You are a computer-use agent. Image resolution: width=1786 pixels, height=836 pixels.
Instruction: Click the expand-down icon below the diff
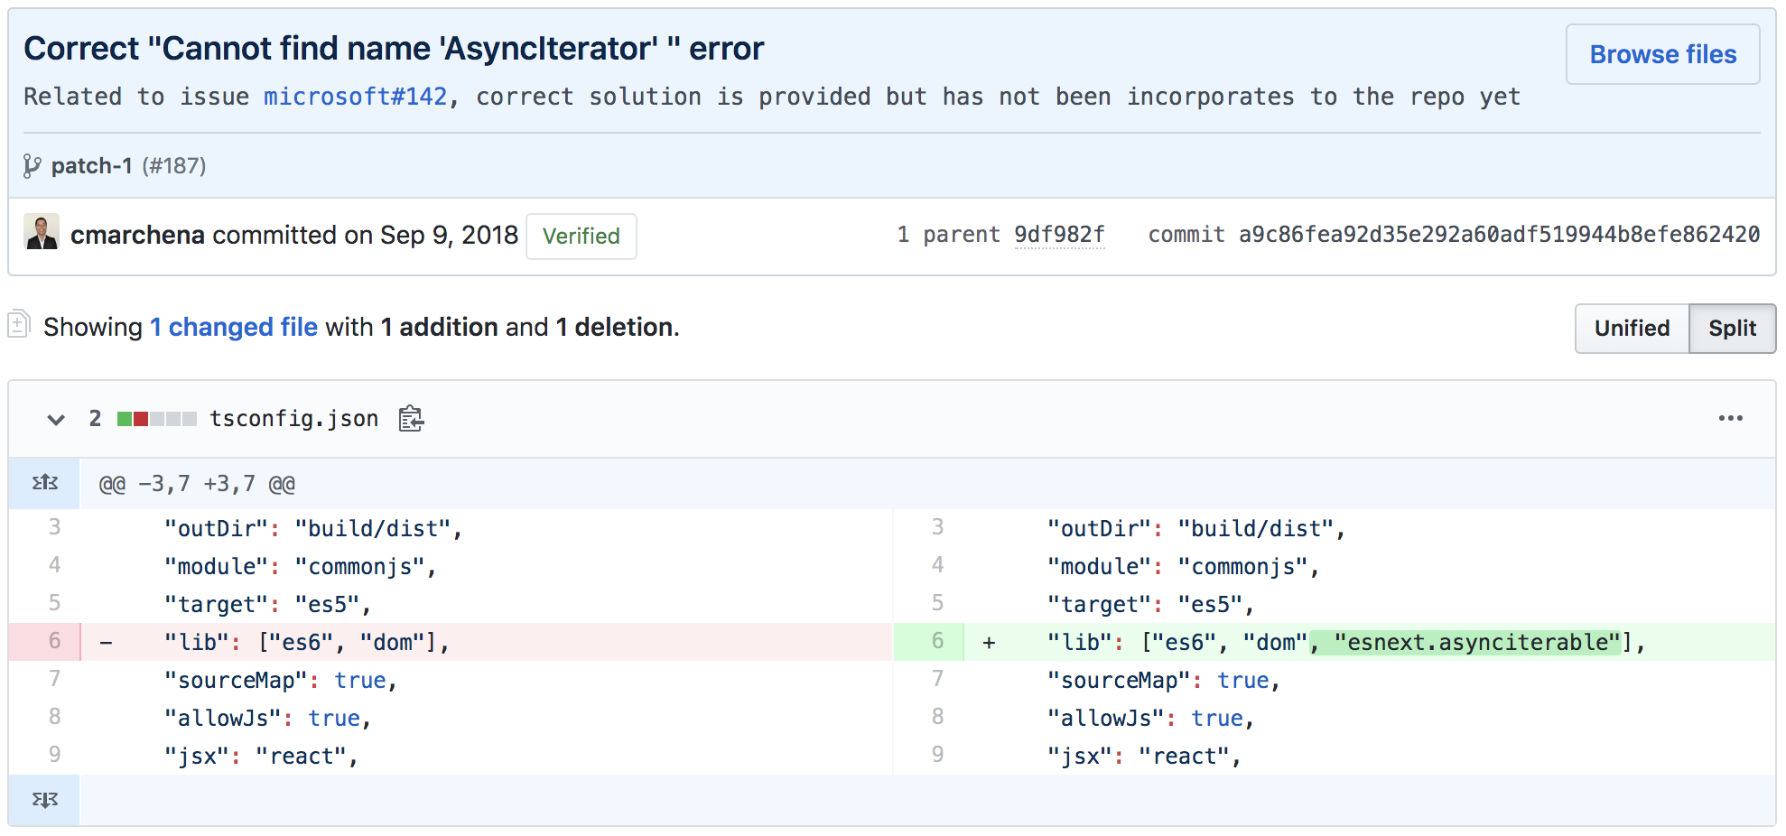44,800
